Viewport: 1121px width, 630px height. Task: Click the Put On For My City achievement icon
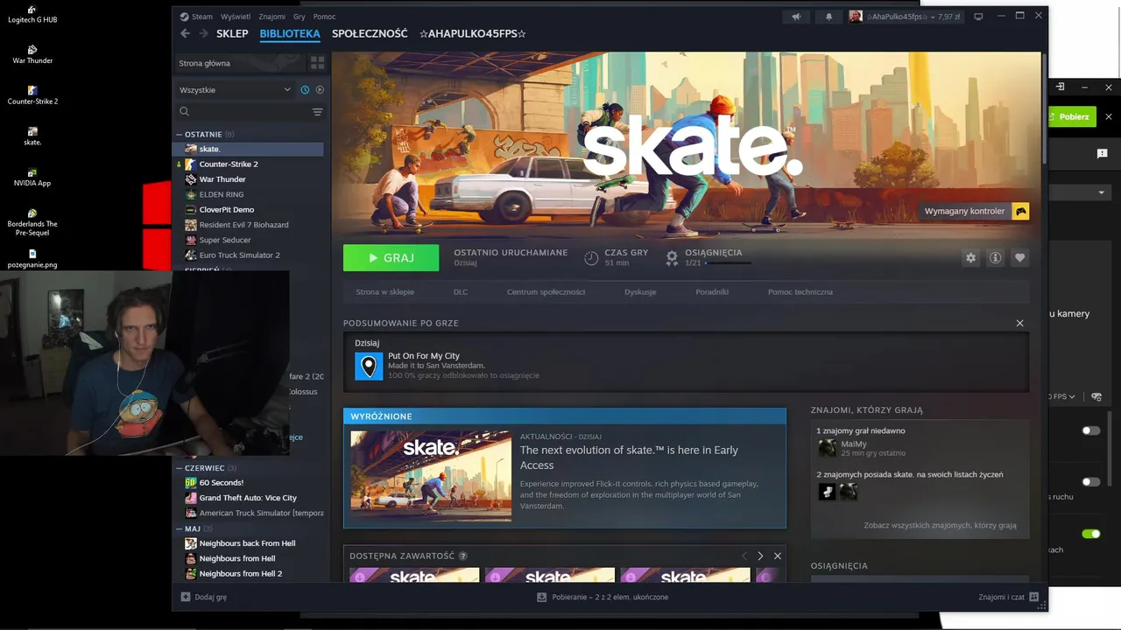pyautogui.click(x=369, y=366)
